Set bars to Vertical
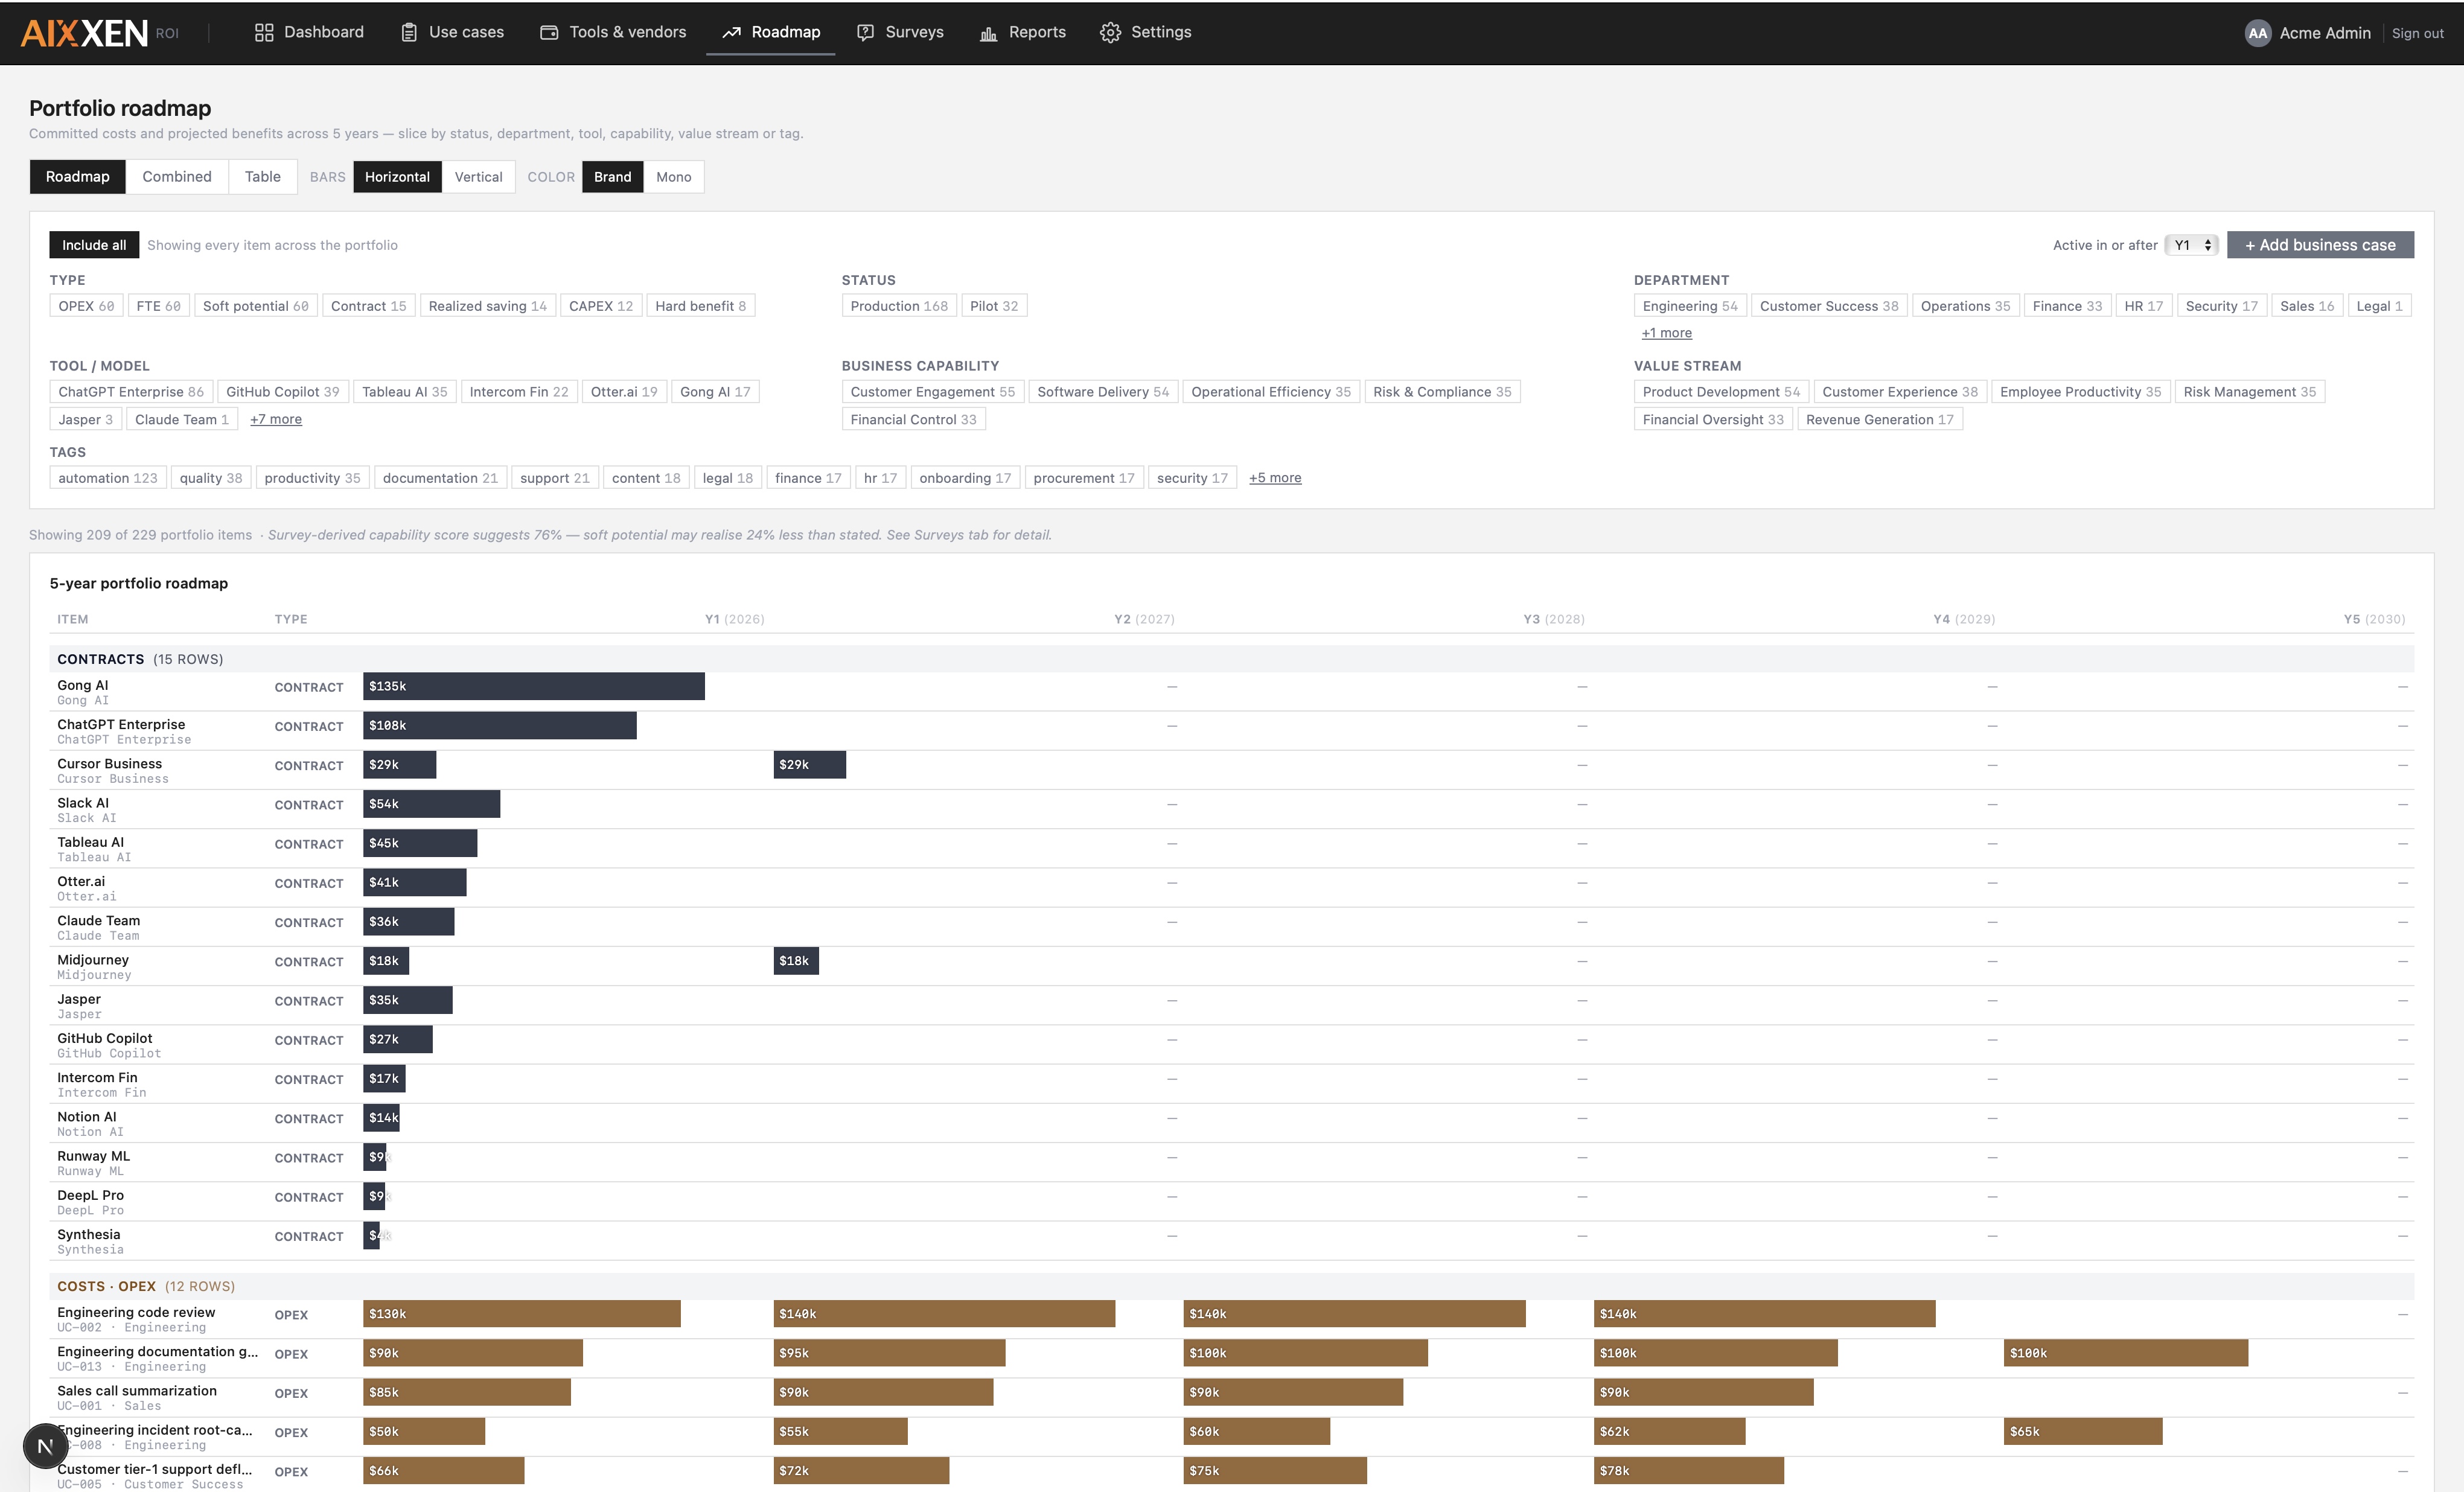This screenshot has height=1492, width=2464. coord(479,177)
